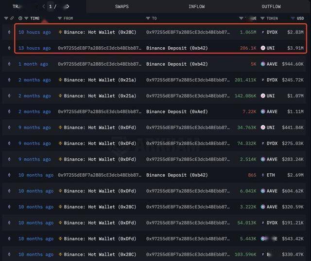The height and width of the screenshot is (261, 311).
Task: Open filter icon beside TIME header
Action: coord(26,19)
